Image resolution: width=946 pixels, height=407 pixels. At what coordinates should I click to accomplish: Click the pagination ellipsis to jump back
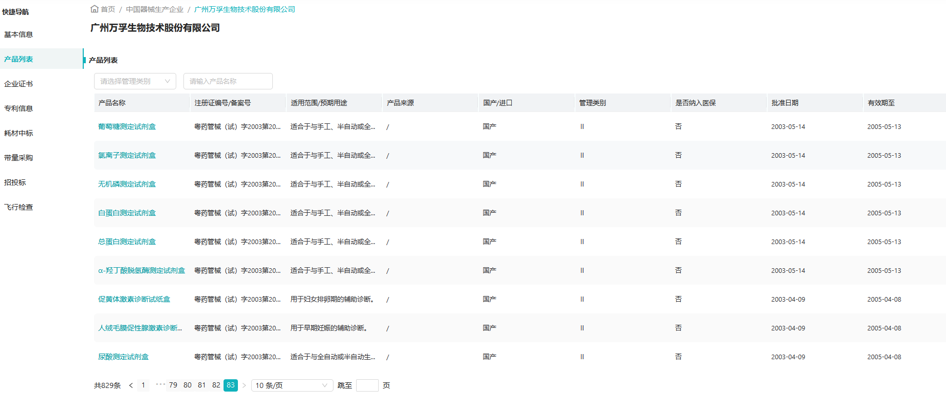tap(160, 384)
